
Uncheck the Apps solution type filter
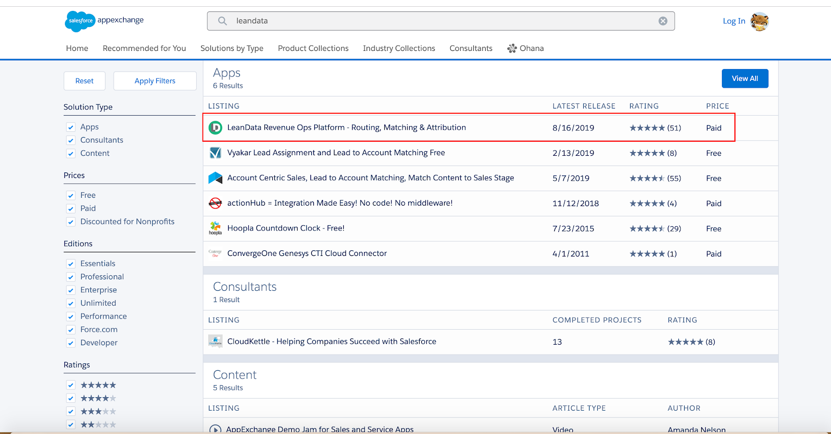point(71,127)
